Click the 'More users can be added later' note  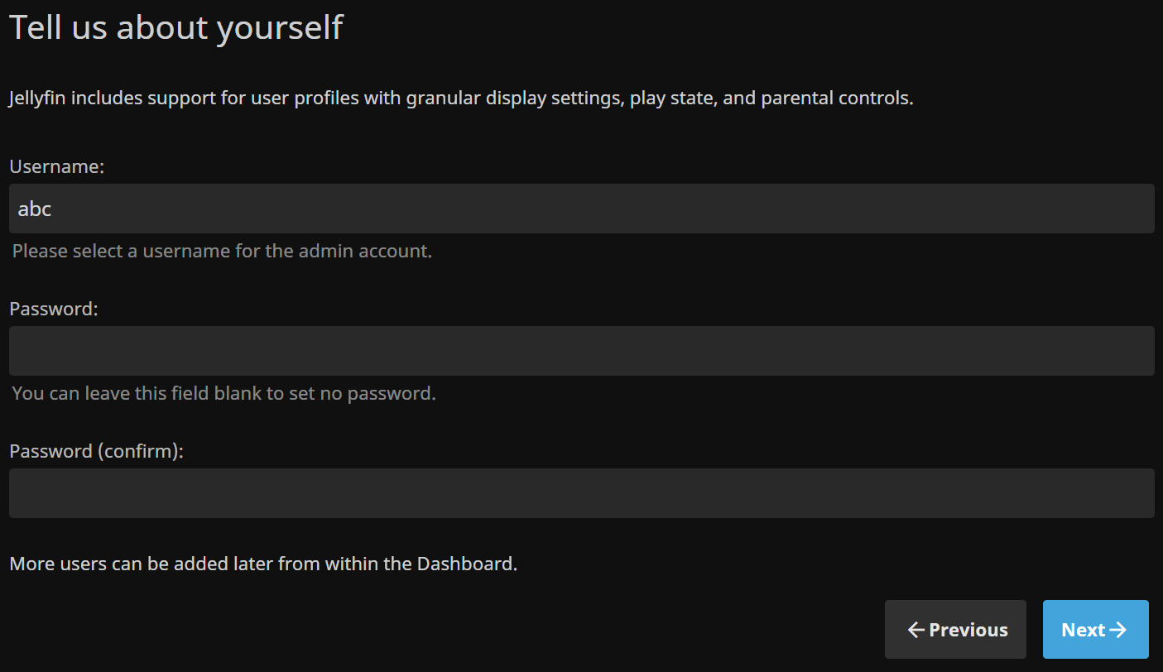(x=262, y=564)
